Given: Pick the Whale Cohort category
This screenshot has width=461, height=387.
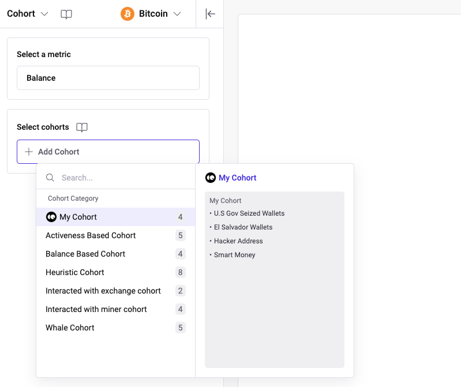Looking at the screenshot, I should pyautogui.click(x=70, y=328).
